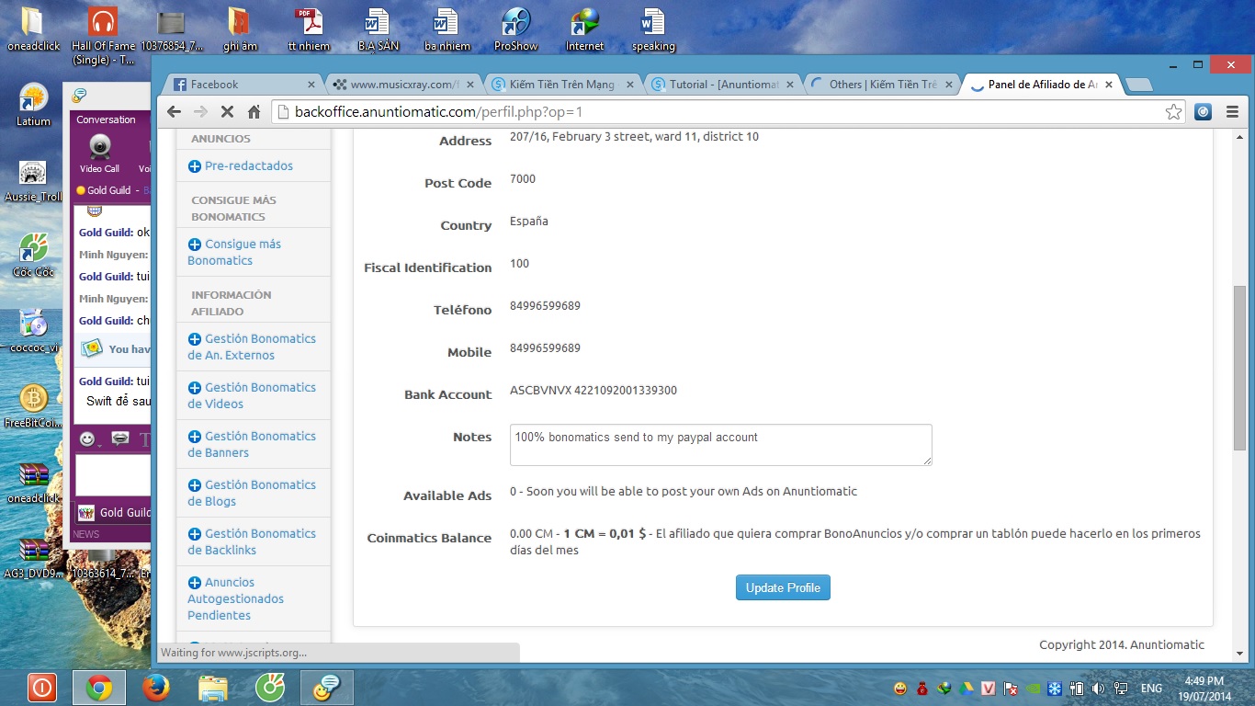The width and height of the screenshot is (1255, 706).
Task: Expand Gestión Bonomatics de Backlinks
Action: coord(253,541)
